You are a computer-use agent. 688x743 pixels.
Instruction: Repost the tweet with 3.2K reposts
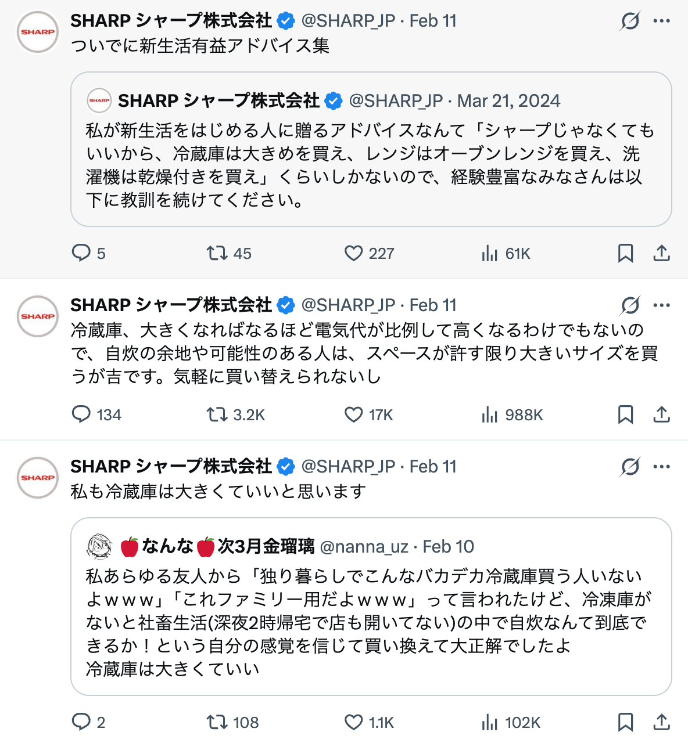click(x=217, y=414)
